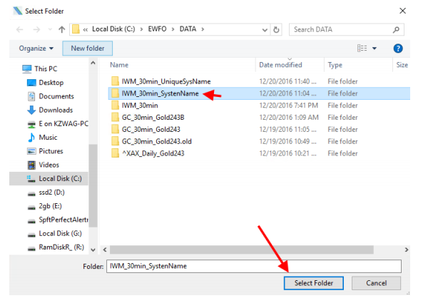Expand the address bar history dropdown
Screen dimensions: 433x303
263,29
